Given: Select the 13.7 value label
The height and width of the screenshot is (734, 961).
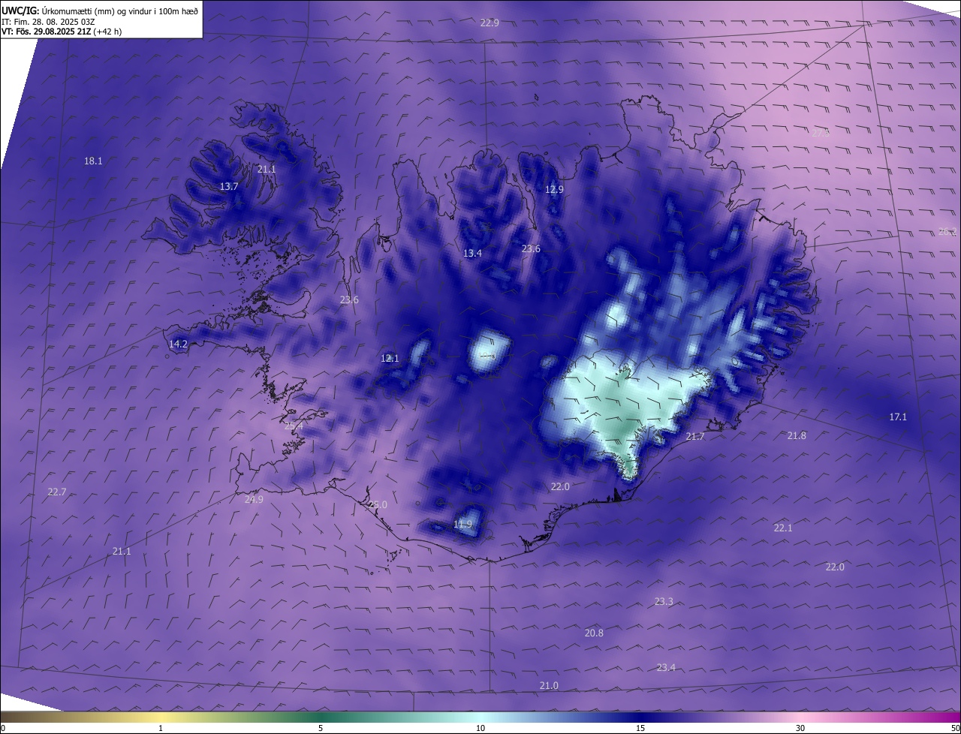Looking at the screenshot, I should (229, 186).
